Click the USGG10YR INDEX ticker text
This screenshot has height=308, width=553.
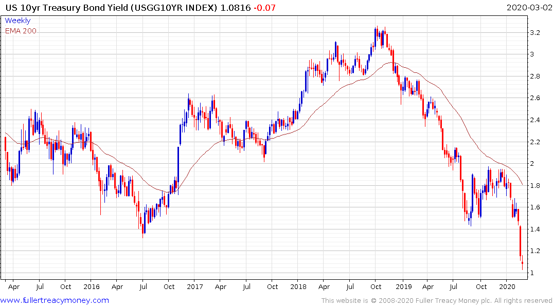[x=173, y=8]
